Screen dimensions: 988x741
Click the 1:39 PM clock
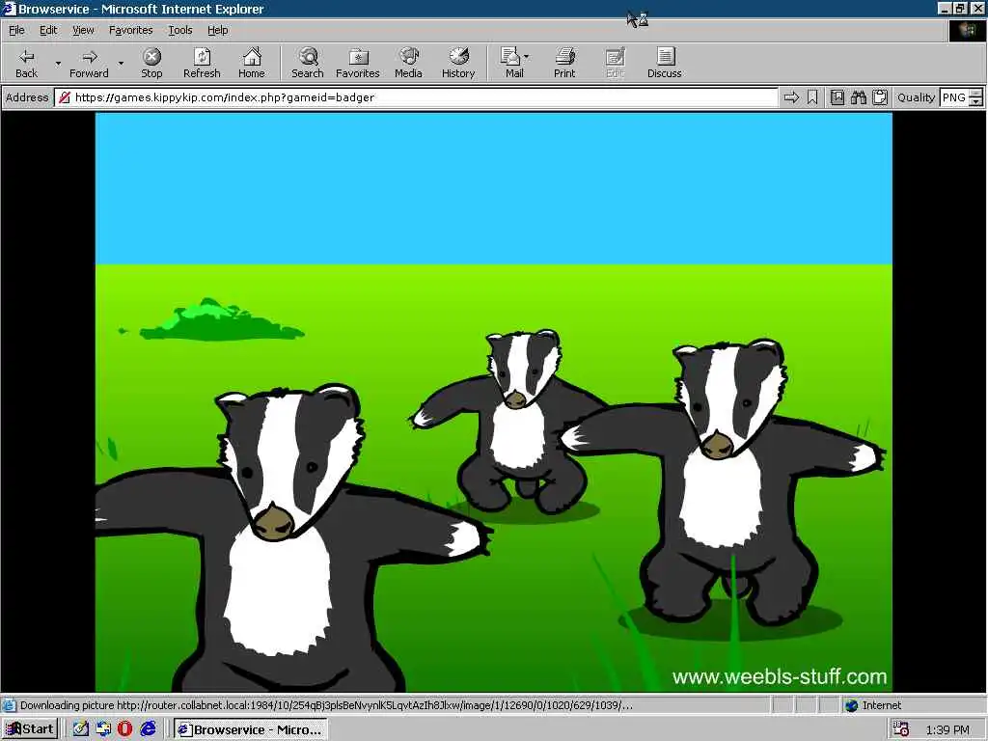(947, 729)
